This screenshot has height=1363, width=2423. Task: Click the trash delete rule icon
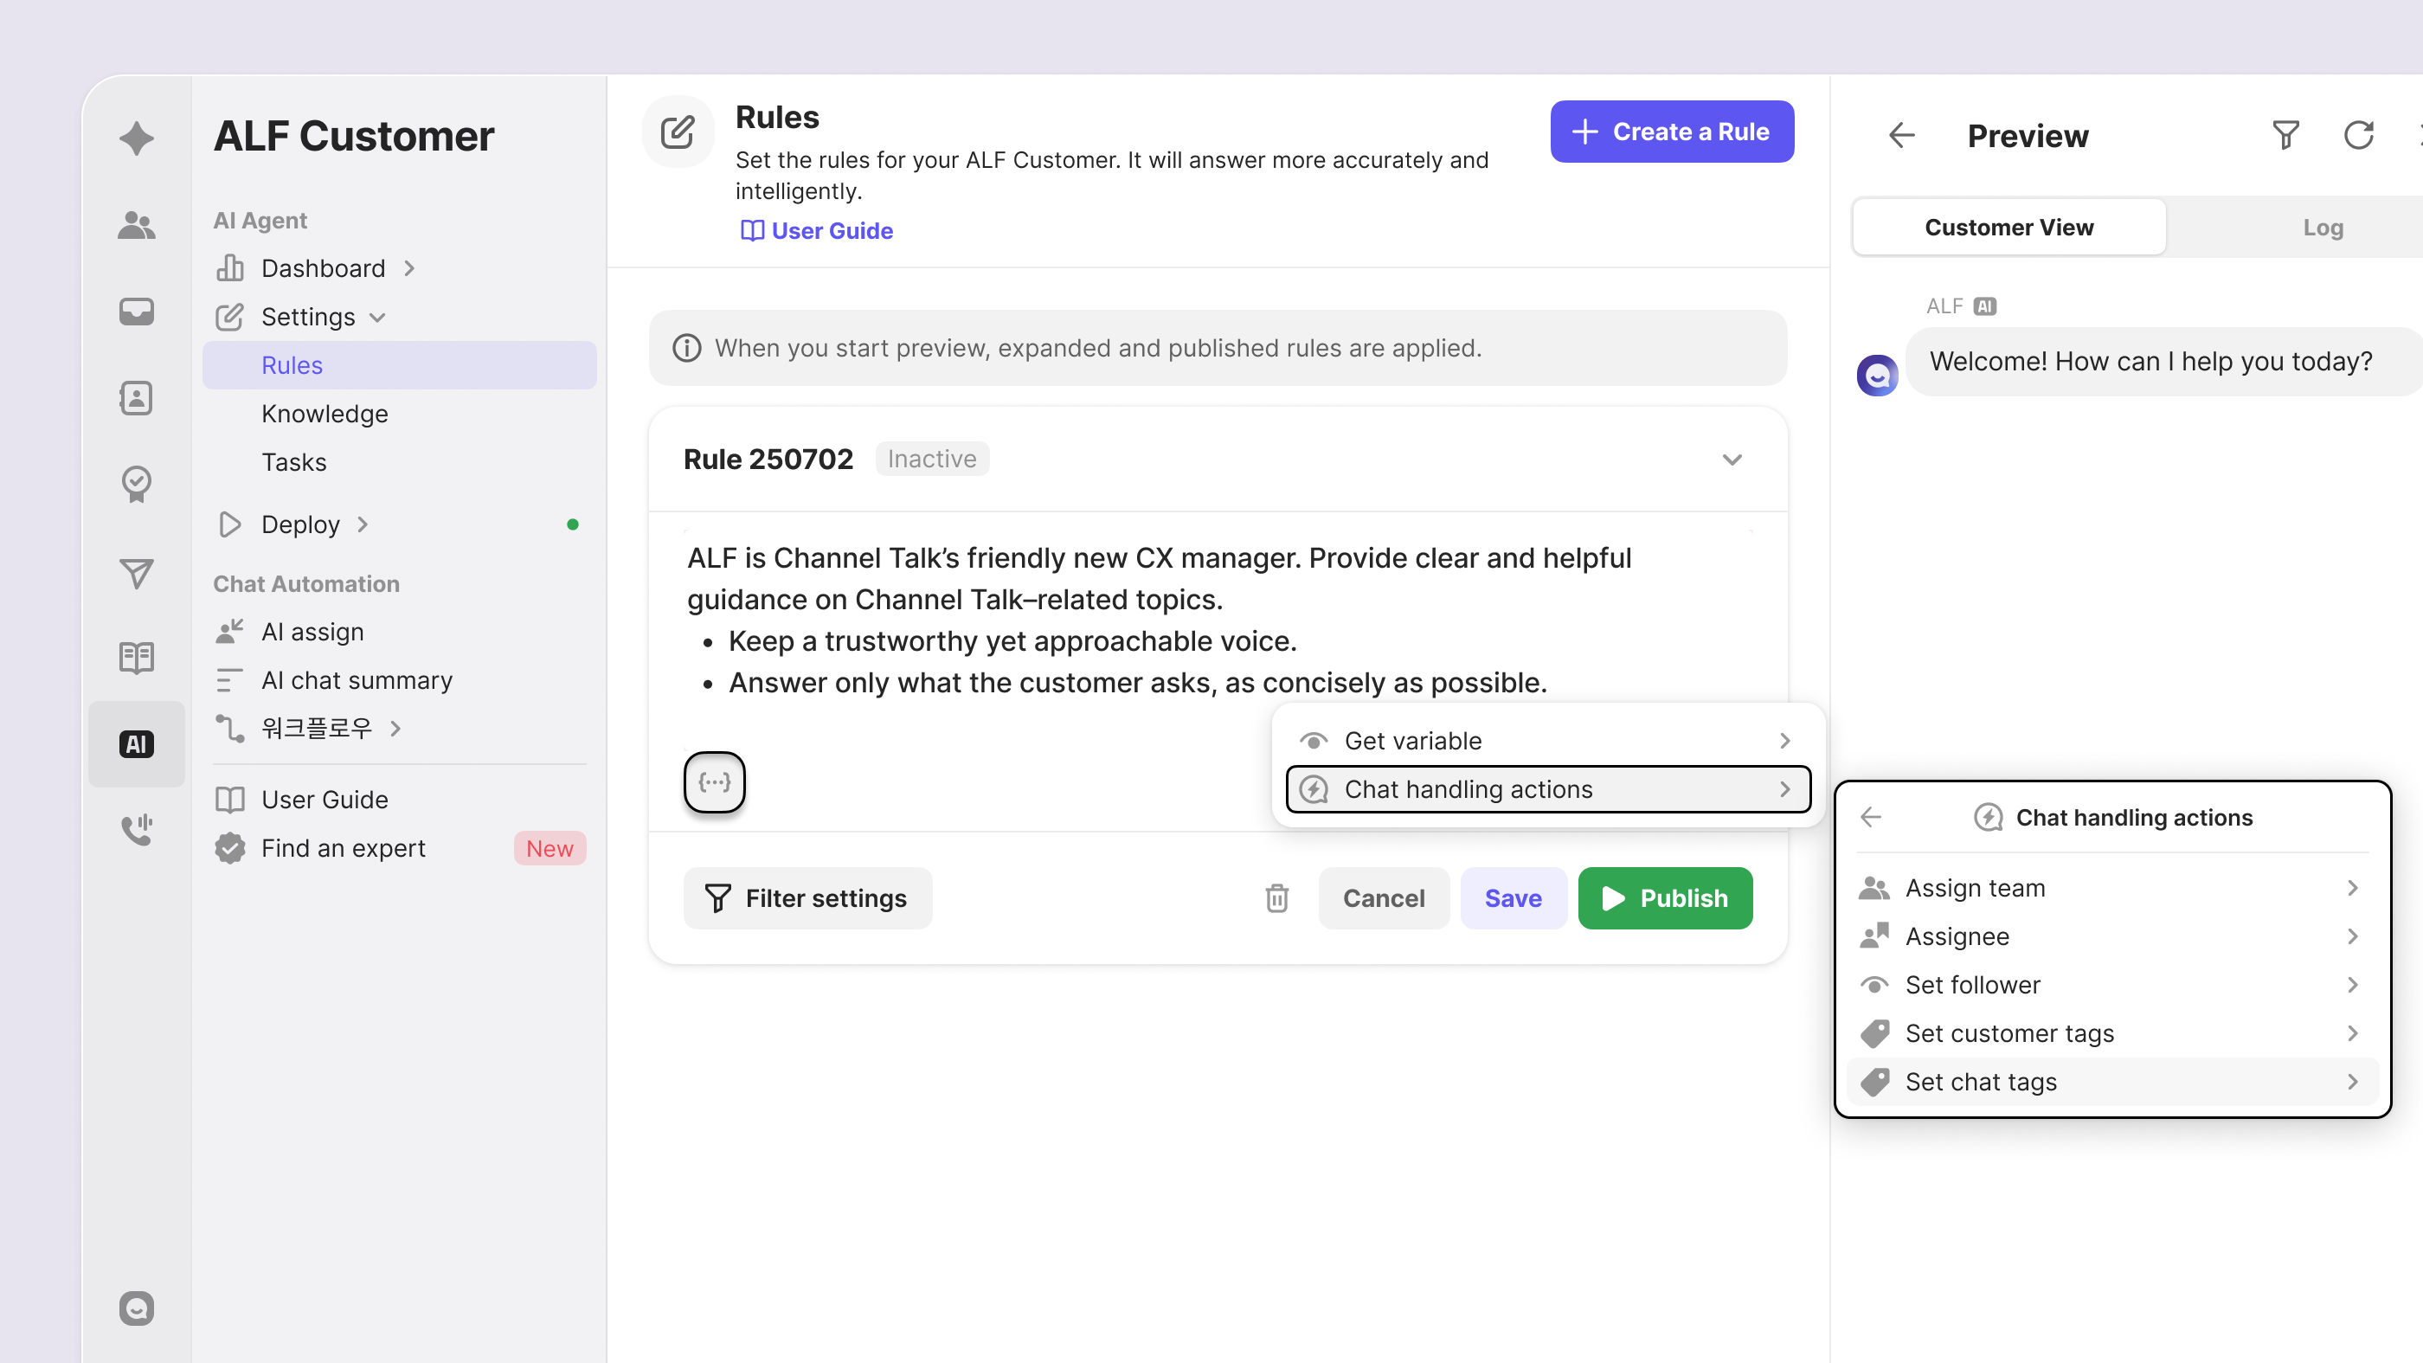coord(1276,898)
